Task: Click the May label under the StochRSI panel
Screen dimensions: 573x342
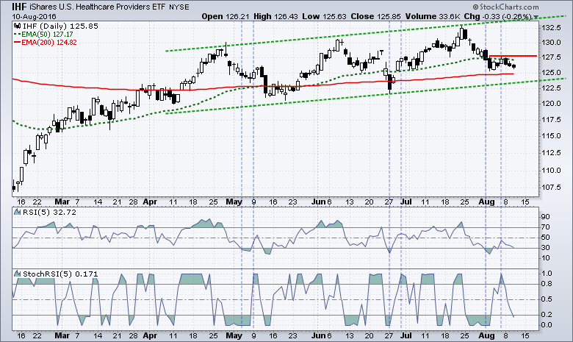Action: [x=234, y=335]
